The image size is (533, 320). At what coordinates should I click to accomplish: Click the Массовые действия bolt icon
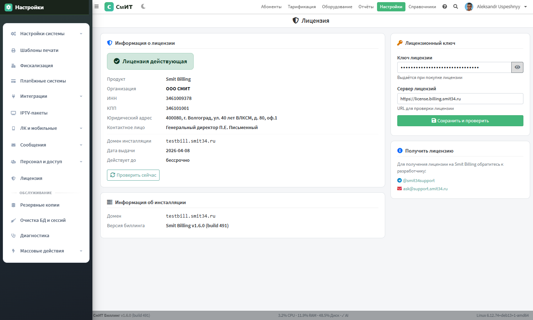[x=14, y=251]
